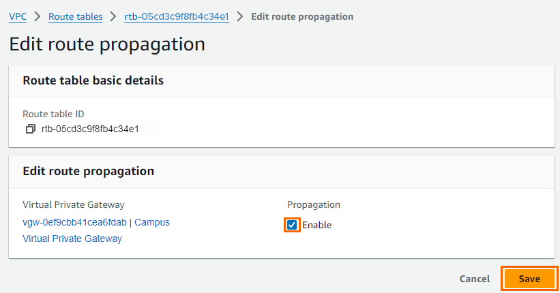Click the chevron before Edit route propagation breadcrumb
This screenshot has width=560, height=293.
point(240,16)
